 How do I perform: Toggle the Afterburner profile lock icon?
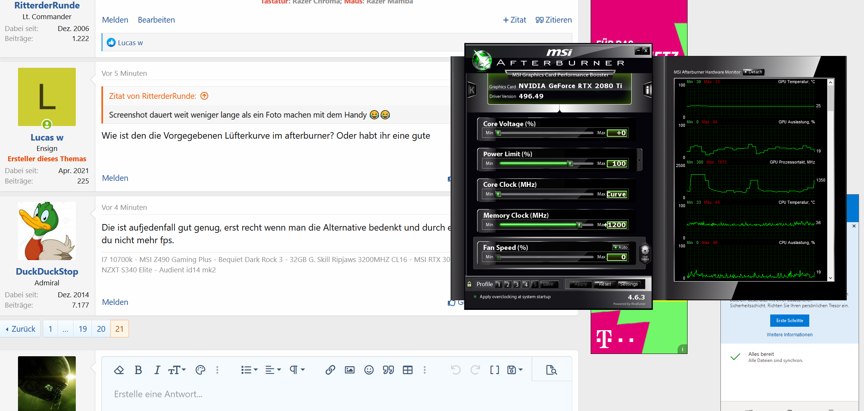469,284
